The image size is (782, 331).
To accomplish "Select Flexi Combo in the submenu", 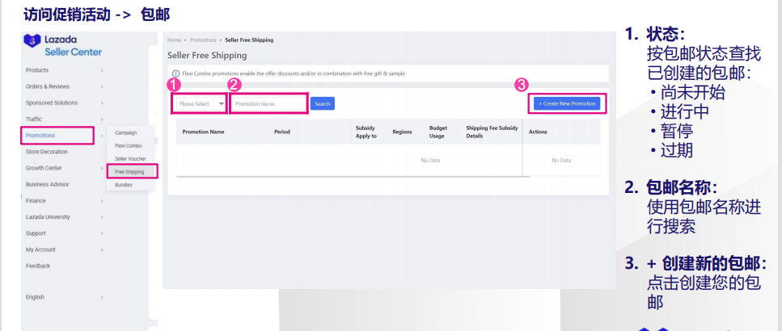I will 129,145.
